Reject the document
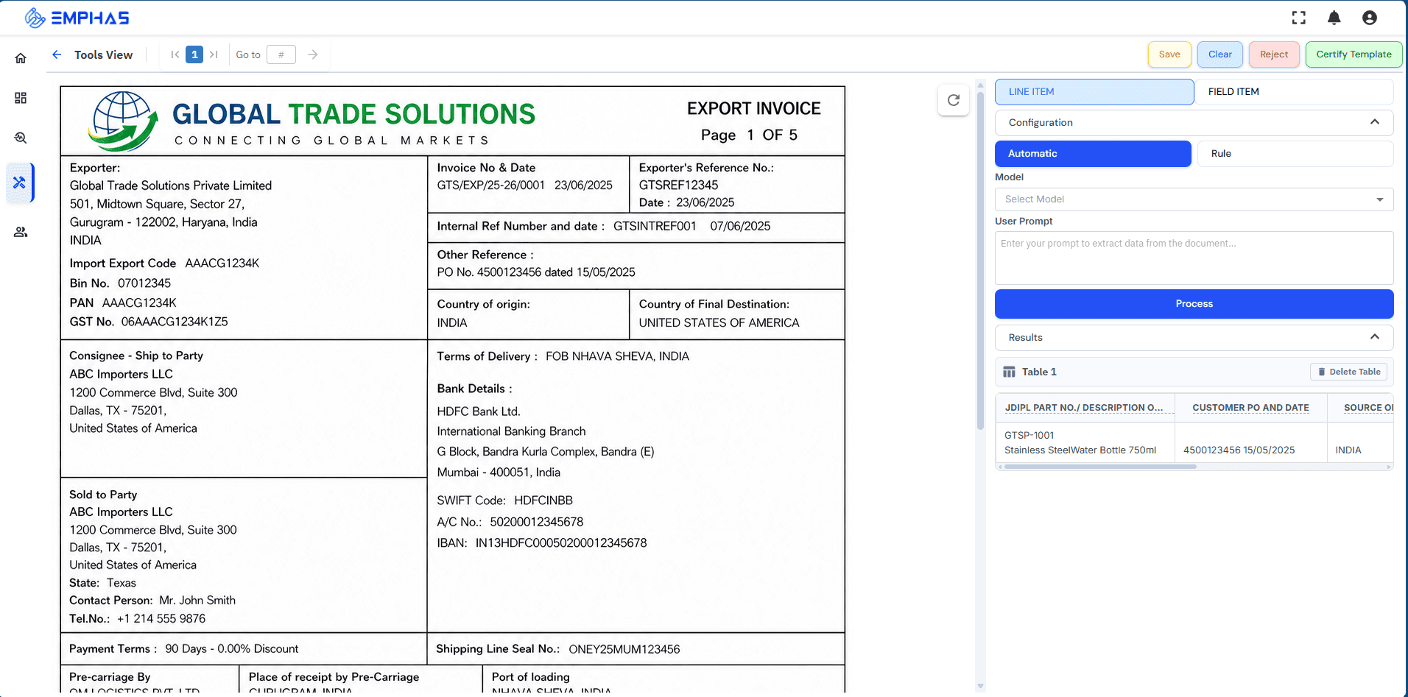The width and height of the screenshot is (1408, 697). point(1274,54)
